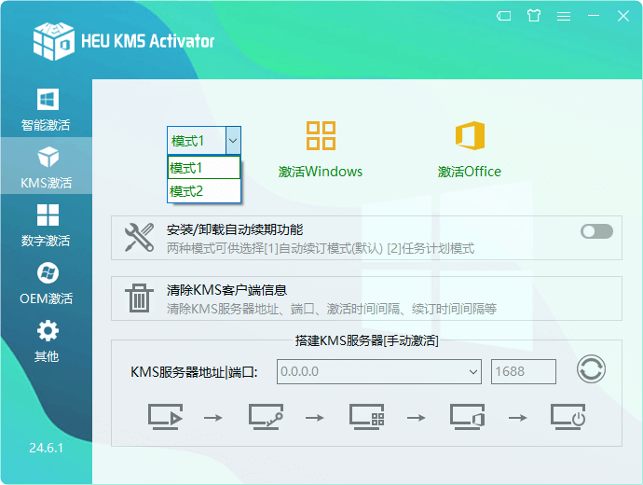Click the text 两种模式可供选择 description

321,248
